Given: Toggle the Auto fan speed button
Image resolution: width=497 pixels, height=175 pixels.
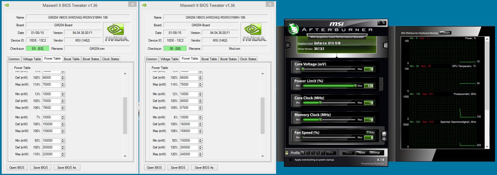Looking at the screenshot, I should (x=370, y=132).
